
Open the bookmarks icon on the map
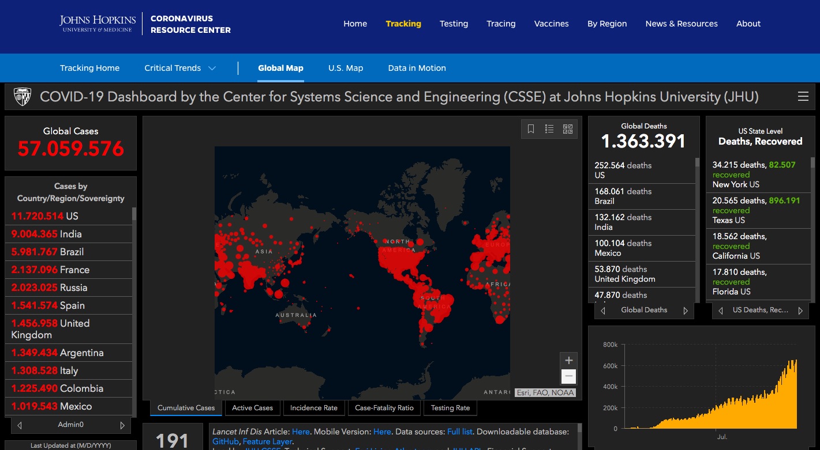(531, 129)
